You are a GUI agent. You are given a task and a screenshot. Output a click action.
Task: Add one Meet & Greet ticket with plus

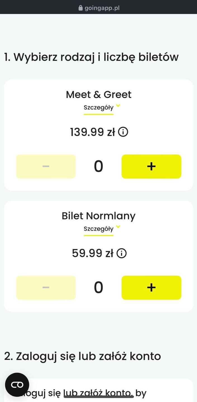tap(151, 166)
